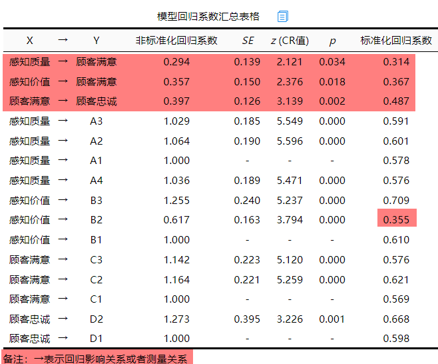
Task: Click the SE column header
Action: (248, 40)
